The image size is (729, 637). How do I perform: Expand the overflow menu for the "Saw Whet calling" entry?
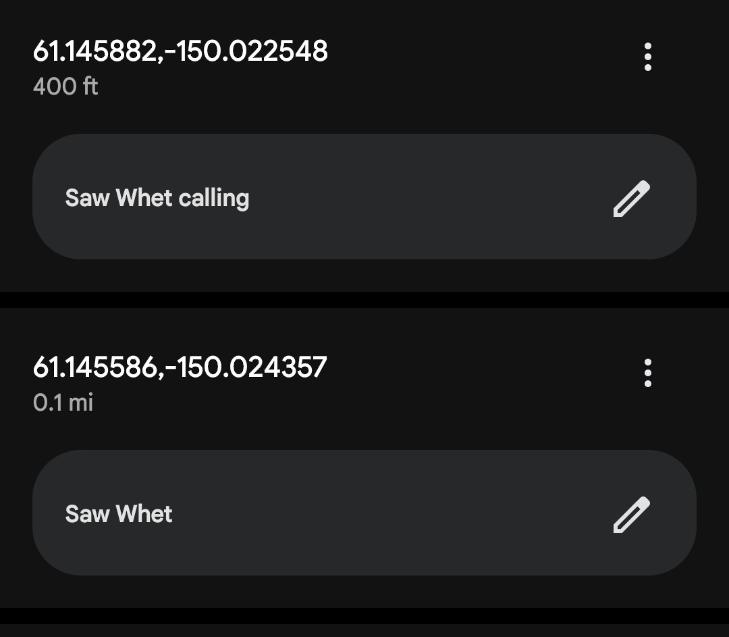pyautogui.click(x=647, y=57)
